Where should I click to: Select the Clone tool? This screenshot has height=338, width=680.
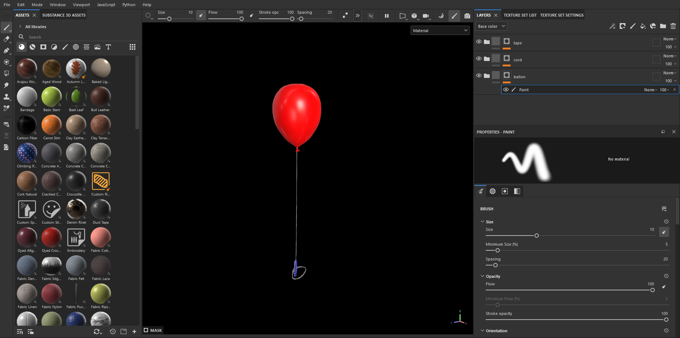coord(7,97)
